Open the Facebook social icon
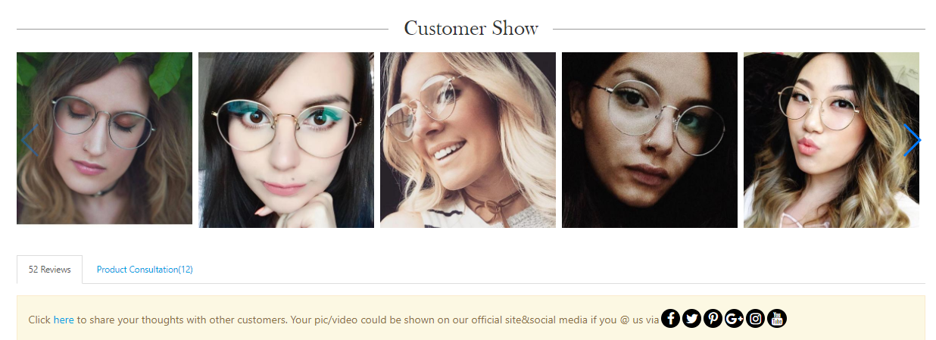 [670, 319]
